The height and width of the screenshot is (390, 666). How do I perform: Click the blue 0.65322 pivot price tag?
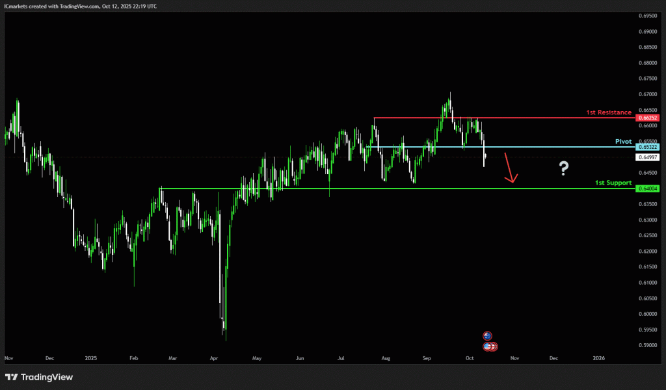(648, 147)
